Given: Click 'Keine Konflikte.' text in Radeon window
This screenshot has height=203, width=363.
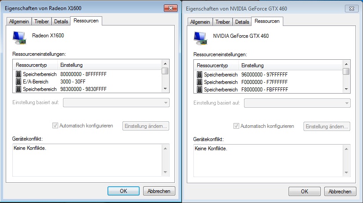Looking at the screenshot, I should [30, 148].
